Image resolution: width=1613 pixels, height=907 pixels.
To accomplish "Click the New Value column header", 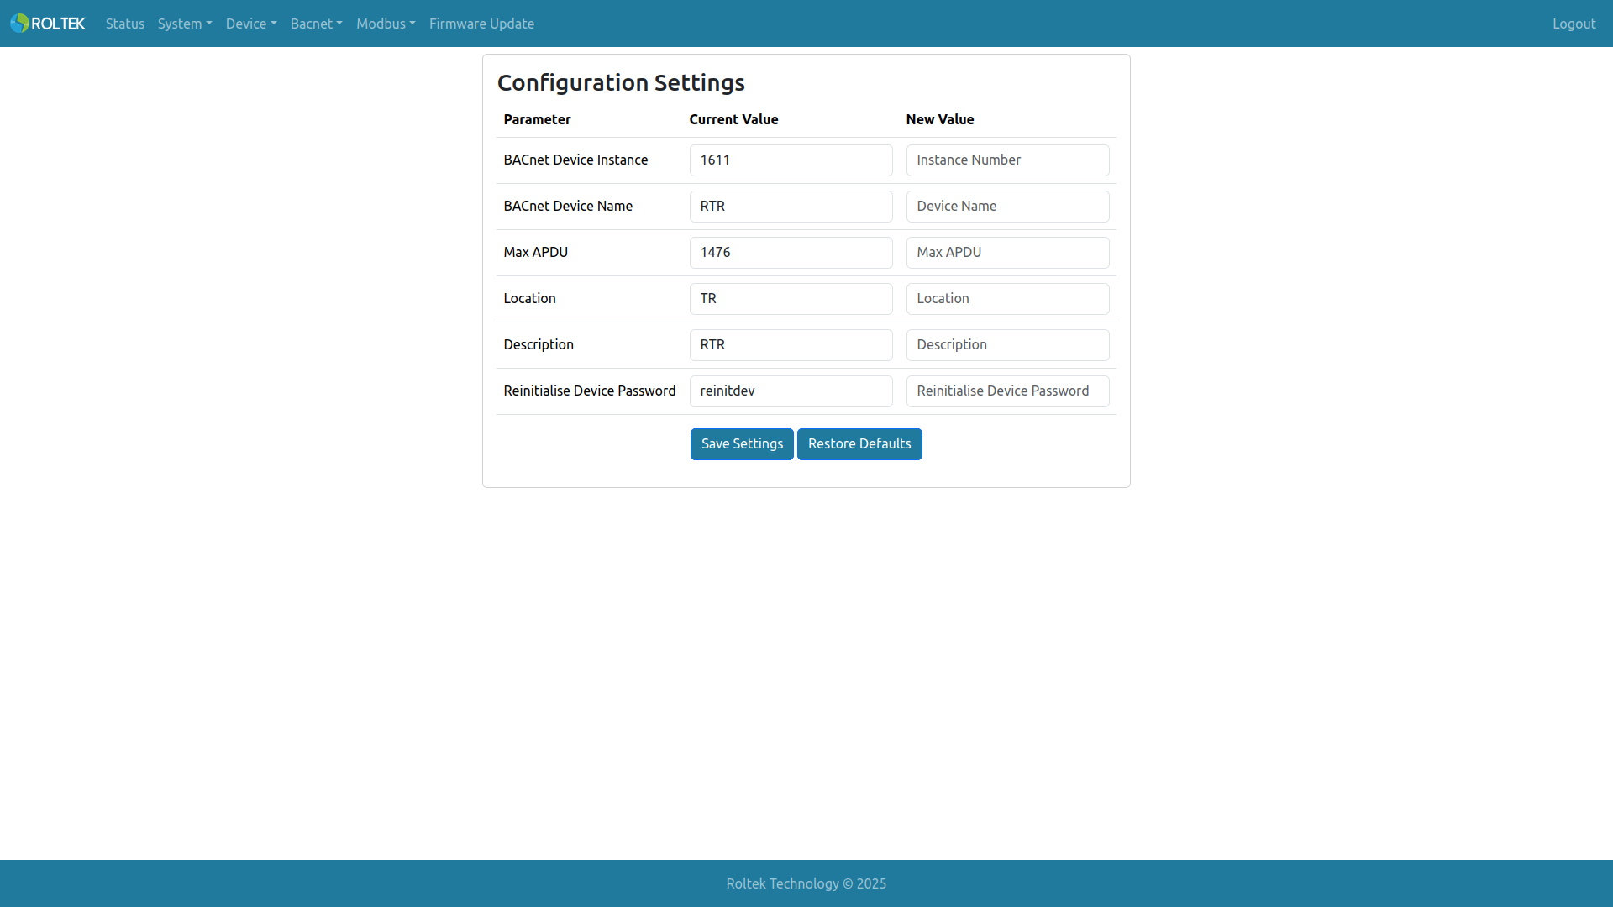I will pos(940,119).
